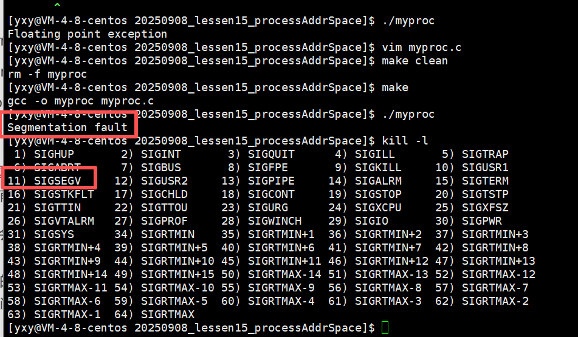Select the SIGRTMIN+1 signal entry
Screen dimensions: 578x337
[267, 234]
